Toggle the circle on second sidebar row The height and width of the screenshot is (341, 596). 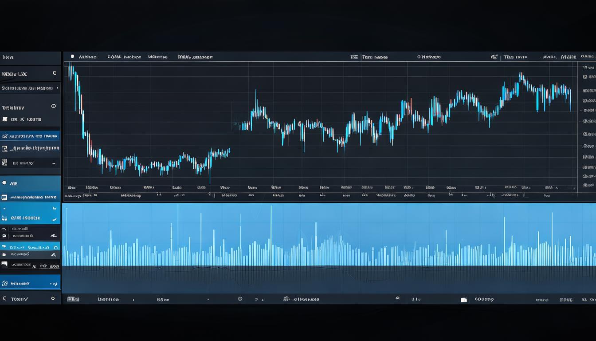coord(55,73)
